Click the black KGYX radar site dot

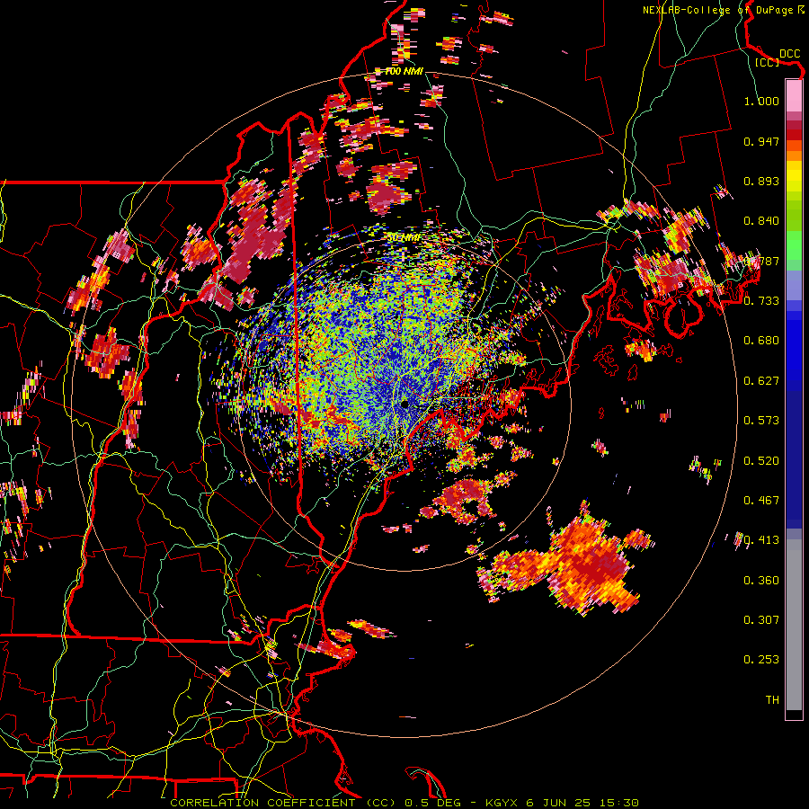[405, 404]
